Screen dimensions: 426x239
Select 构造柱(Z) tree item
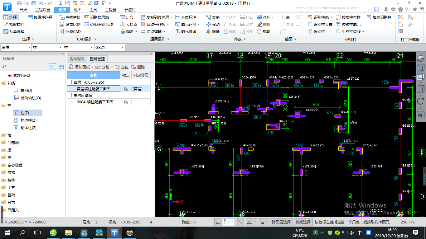coord(25,120)
